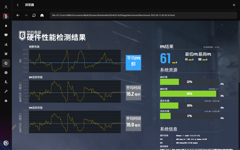
Task: Click the shield 6 logo beside the title
Action: (22, 36)
